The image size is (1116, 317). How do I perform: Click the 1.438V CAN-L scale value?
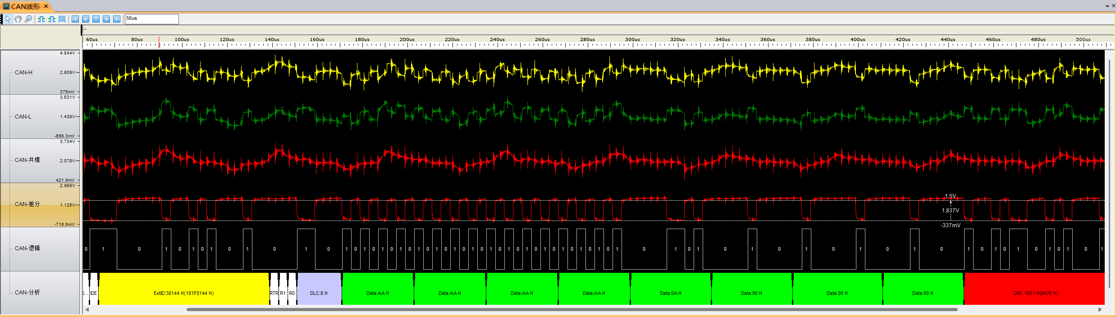pyautogui.click(x=68, y=116)
